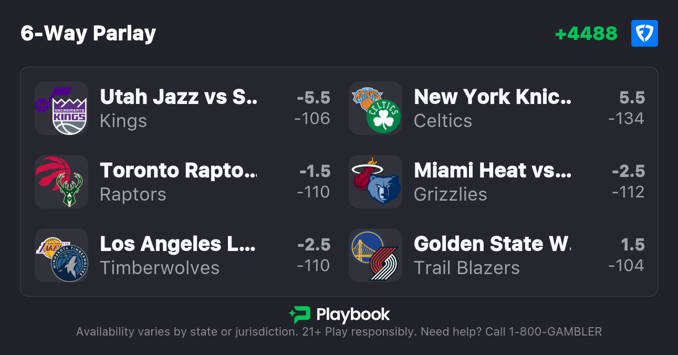The width and height of the screenshot is (678, 355).
Task: Click the Trail Blazers 1.5 spread value
Action: pos(632,245)
